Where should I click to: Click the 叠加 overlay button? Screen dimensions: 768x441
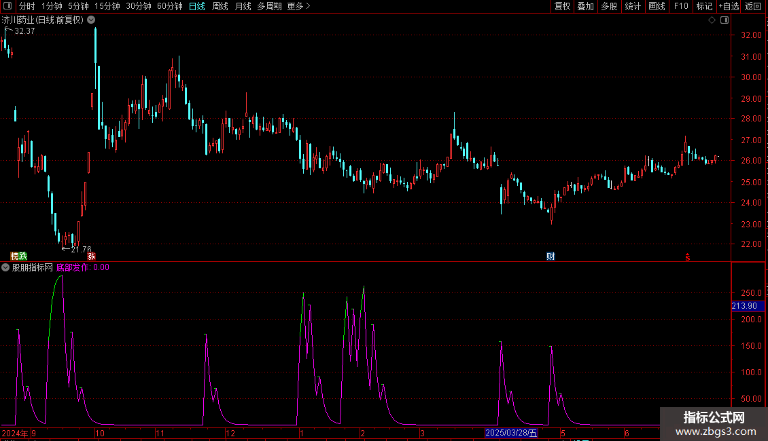tap(585, 6)
